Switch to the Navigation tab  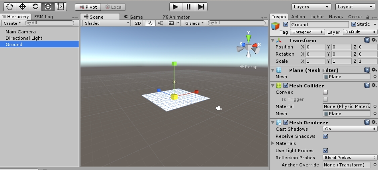click(x=336, y=17)
